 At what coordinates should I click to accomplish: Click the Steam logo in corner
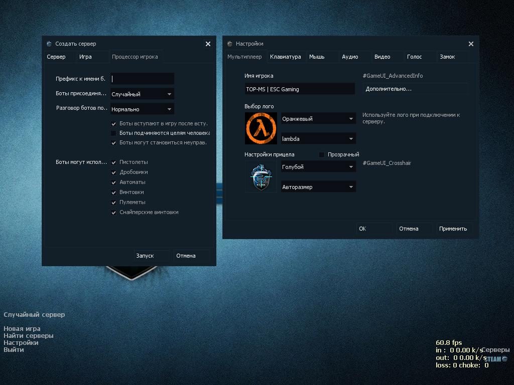click(x=496, y=358)
